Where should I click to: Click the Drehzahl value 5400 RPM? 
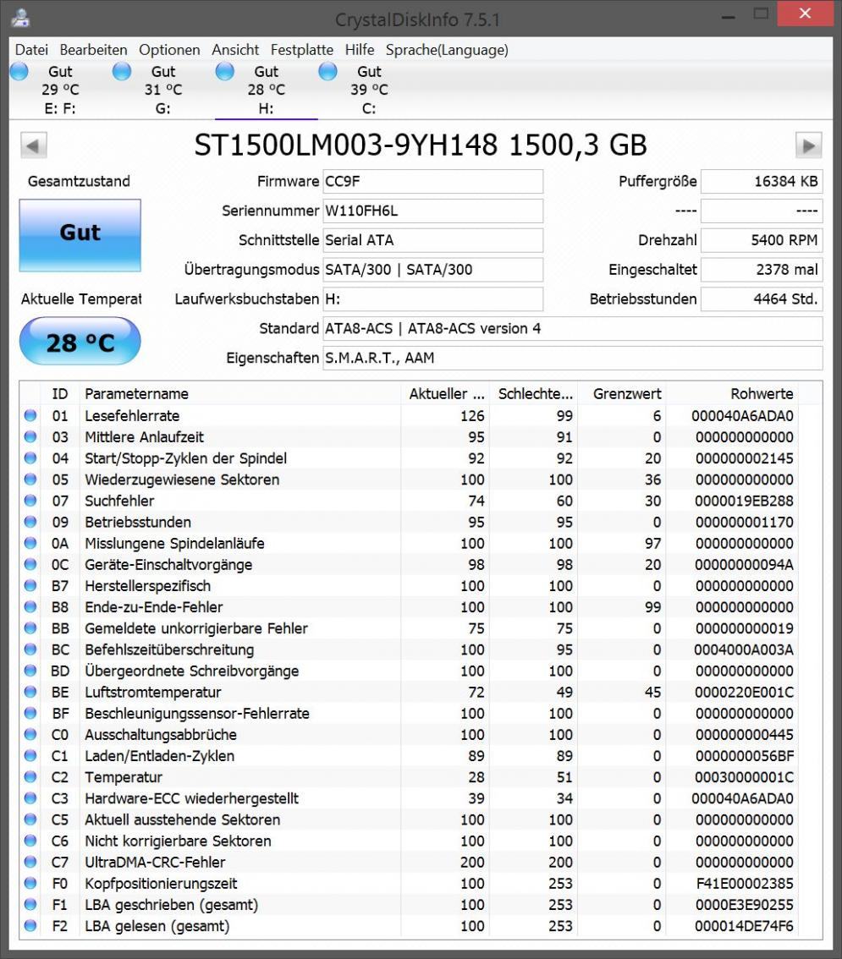pos(762,240)
